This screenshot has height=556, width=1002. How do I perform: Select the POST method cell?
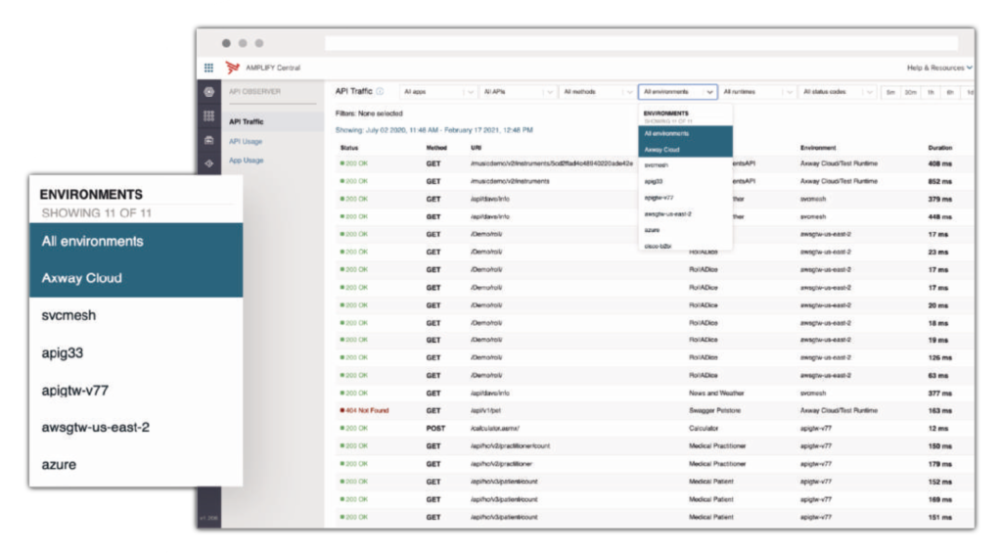click(x=435, y=428)
